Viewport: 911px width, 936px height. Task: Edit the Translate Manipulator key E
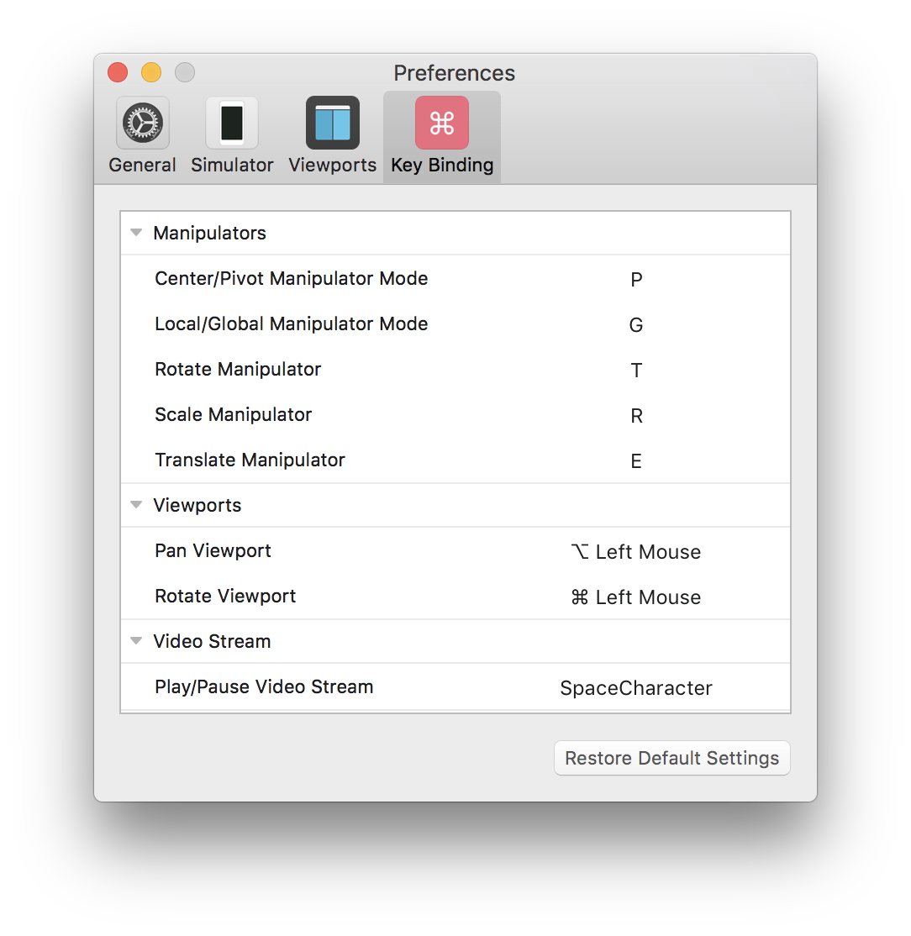point(636,461)
